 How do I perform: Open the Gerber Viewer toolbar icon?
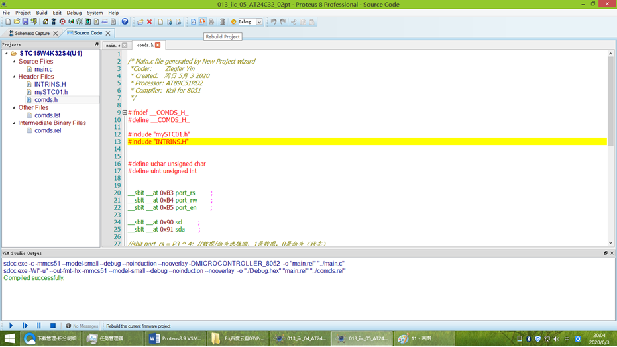80,22
